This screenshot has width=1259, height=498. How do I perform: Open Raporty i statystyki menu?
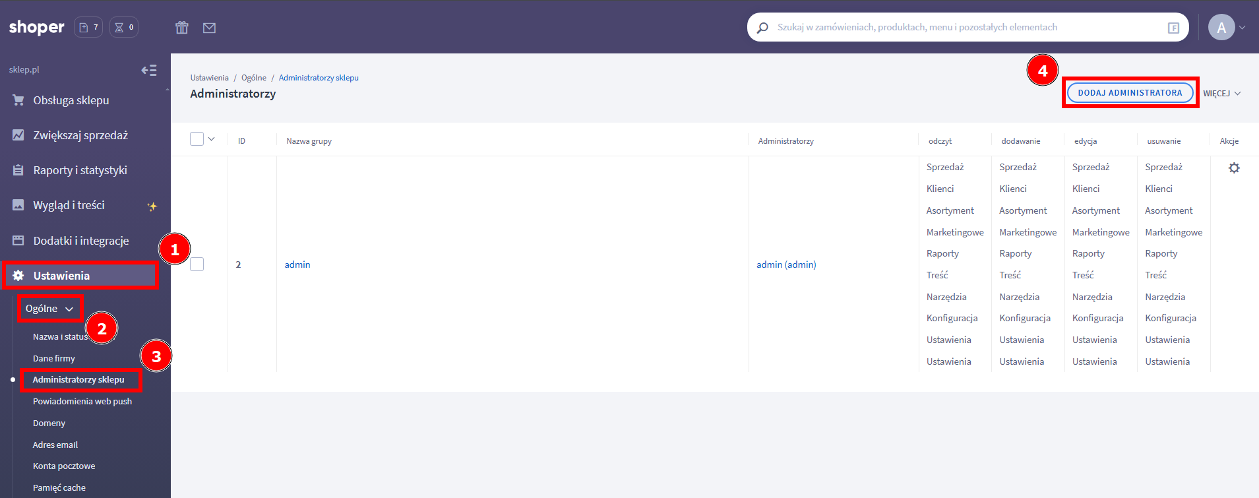pos(80,170)
